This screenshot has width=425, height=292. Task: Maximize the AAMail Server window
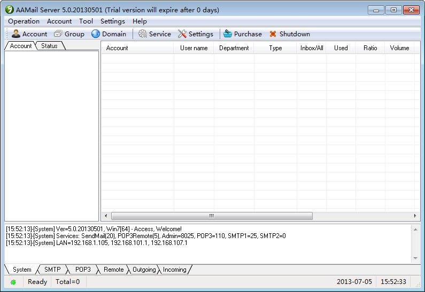(x=393, y=10)
